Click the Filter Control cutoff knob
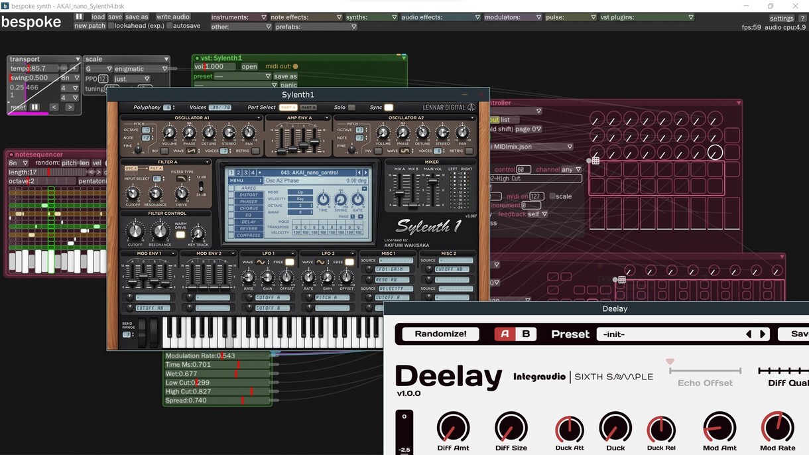 point(135,231)
